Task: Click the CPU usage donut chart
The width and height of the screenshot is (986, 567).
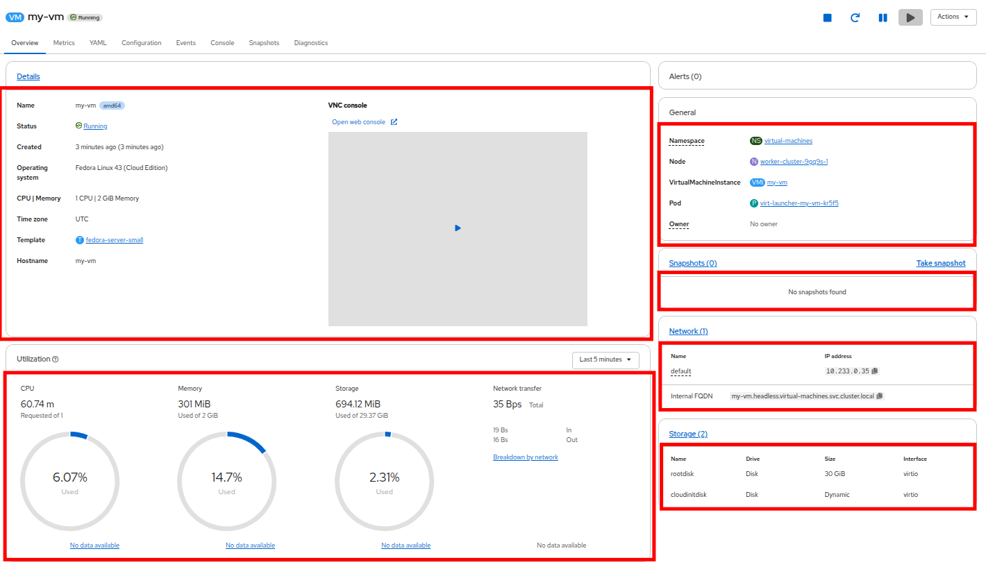Action: pyautogui.click(x=70, y=480)
